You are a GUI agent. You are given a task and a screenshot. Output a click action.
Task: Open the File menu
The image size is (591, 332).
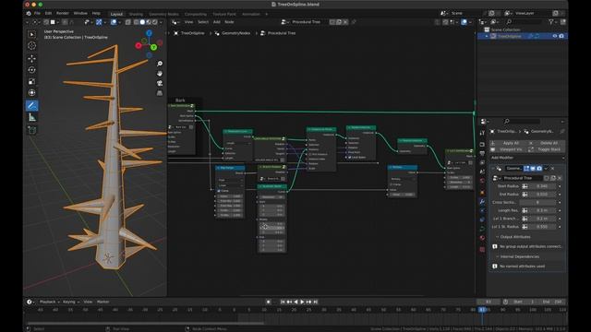pyautogui.click(x=37, y=14)
